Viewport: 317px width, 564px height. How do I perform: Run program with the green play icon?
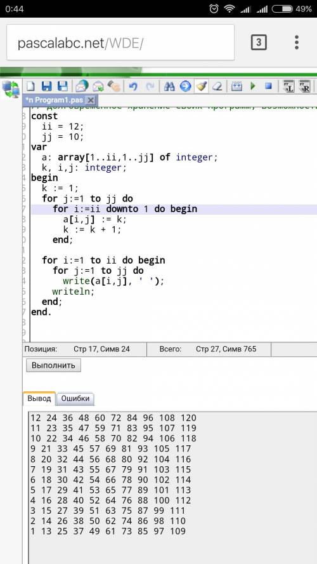[x=253, y=86]
